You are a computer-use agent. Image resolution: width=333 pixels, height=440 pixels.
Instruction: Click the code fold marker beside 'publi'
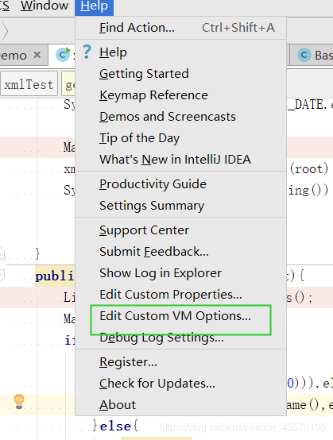[2, 276]
